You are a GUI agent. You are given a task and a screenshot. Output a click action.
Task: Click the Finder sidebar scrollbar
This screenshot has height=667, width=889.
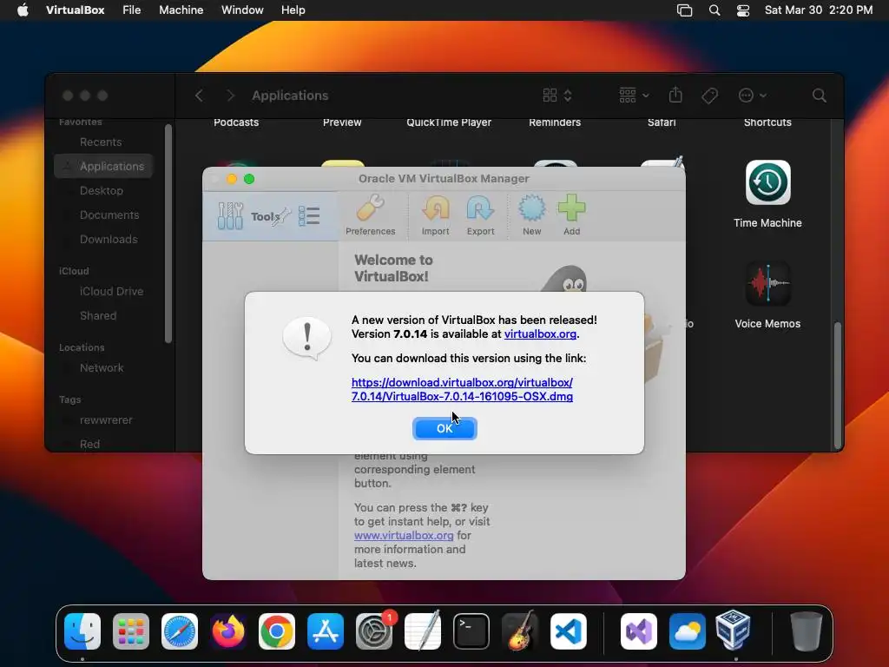[168, 234]
